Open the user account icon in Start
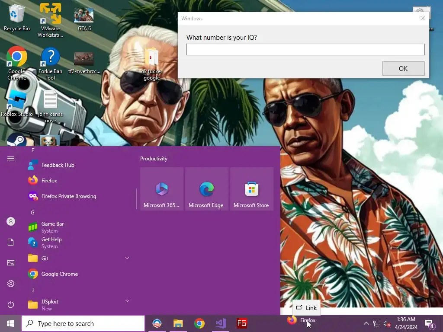 (11, 221)
